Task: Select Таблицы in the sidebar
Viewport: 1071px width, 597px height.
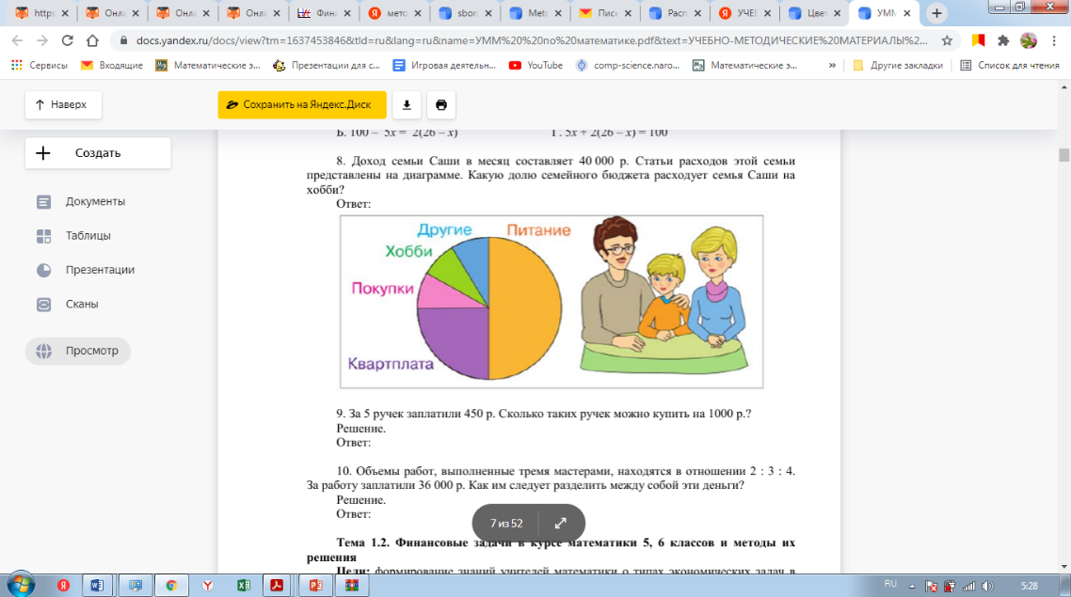Action: point(88,236)
